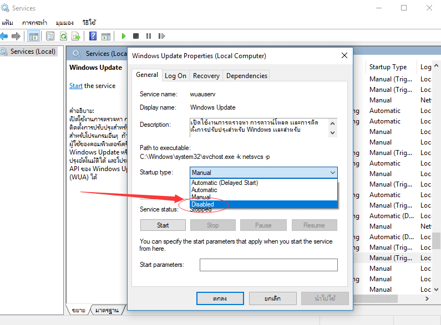Click the Pause Service toolbar icon

click(149, 36)
